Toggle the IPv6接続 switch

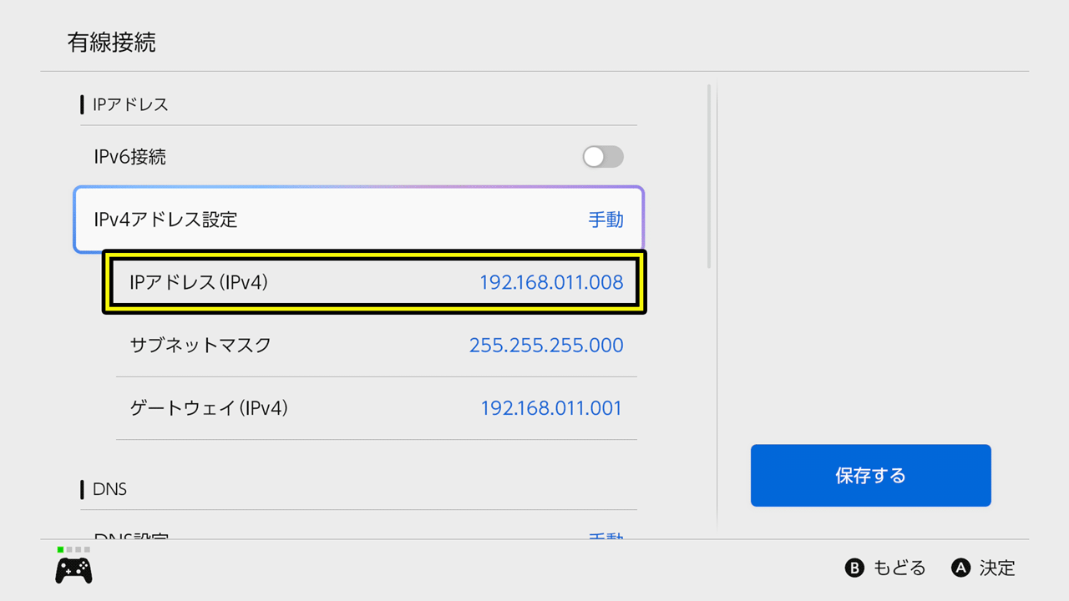click(x=603, y=157)
